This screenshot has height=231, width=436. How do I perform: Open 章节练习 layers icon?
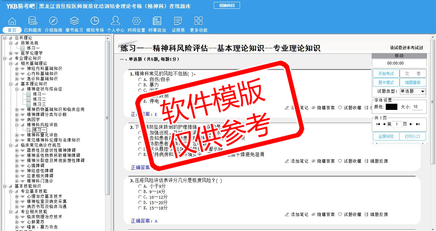74,21
